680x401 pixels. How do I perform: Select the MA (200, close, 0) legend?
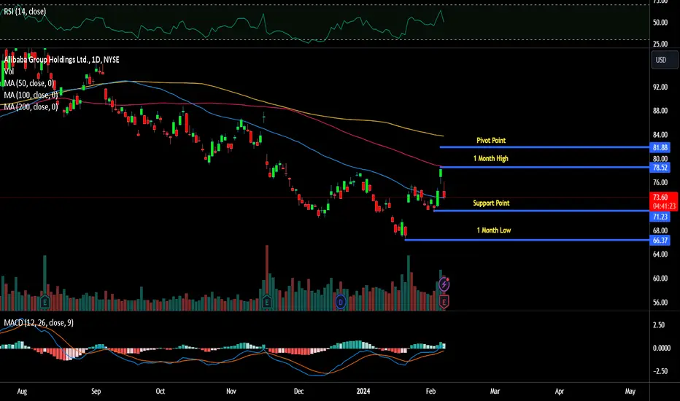(31, 106)
